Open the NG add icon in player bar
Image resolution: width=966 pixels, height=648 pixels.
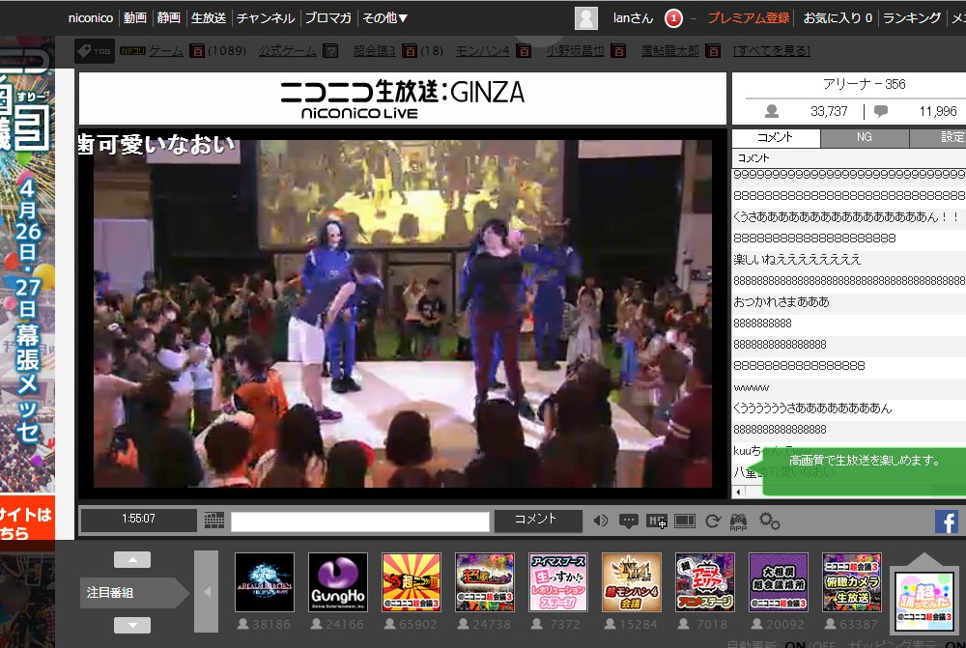(x=656, y=521)
